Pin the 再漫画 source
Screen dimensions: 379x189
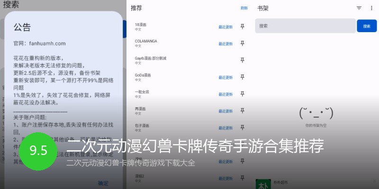pos(242,111)
